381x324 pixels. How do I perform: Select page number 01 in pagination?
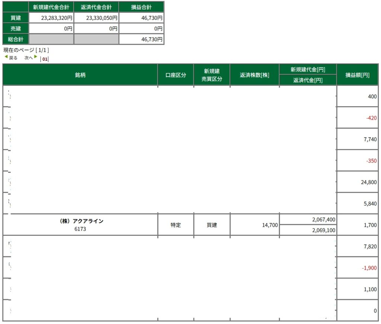point(45,58)
